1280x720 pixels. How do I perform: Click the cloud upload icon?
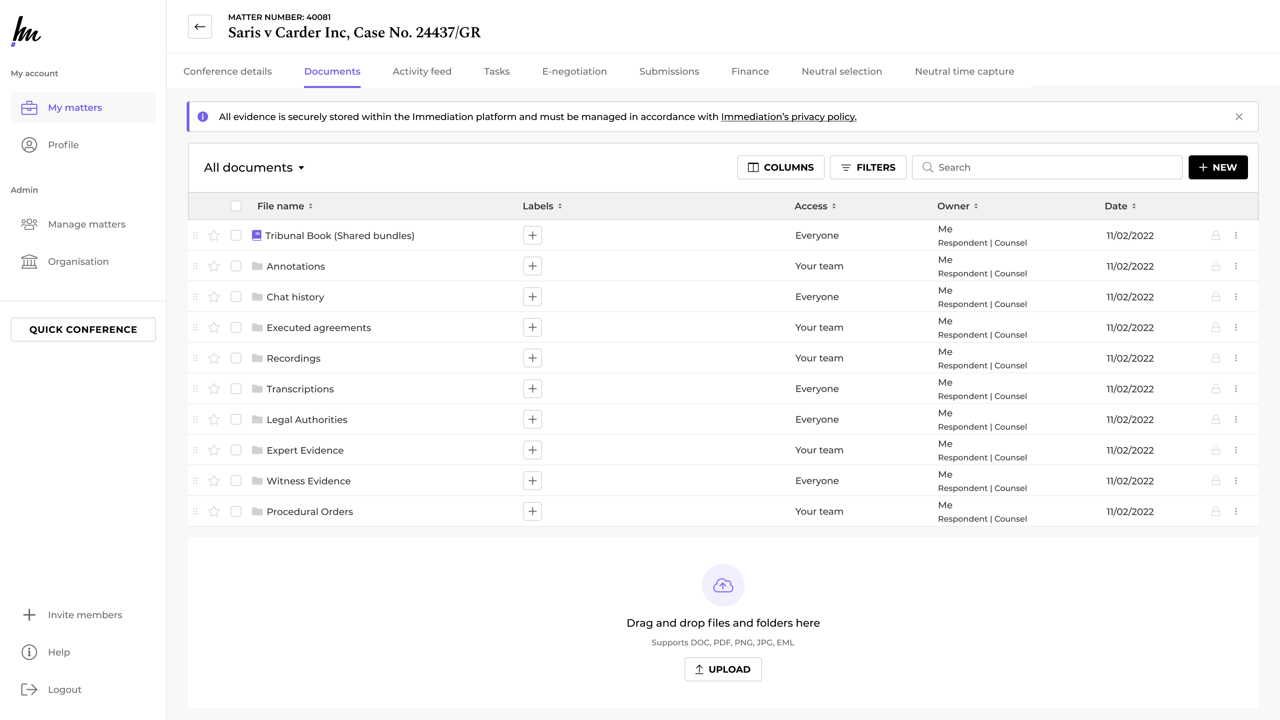[x=723, y=585]
